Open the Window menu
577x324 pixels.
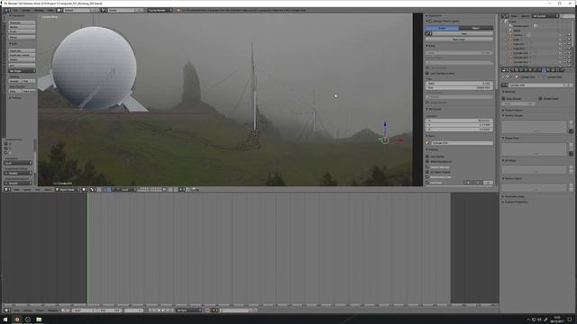pos(38,10)
